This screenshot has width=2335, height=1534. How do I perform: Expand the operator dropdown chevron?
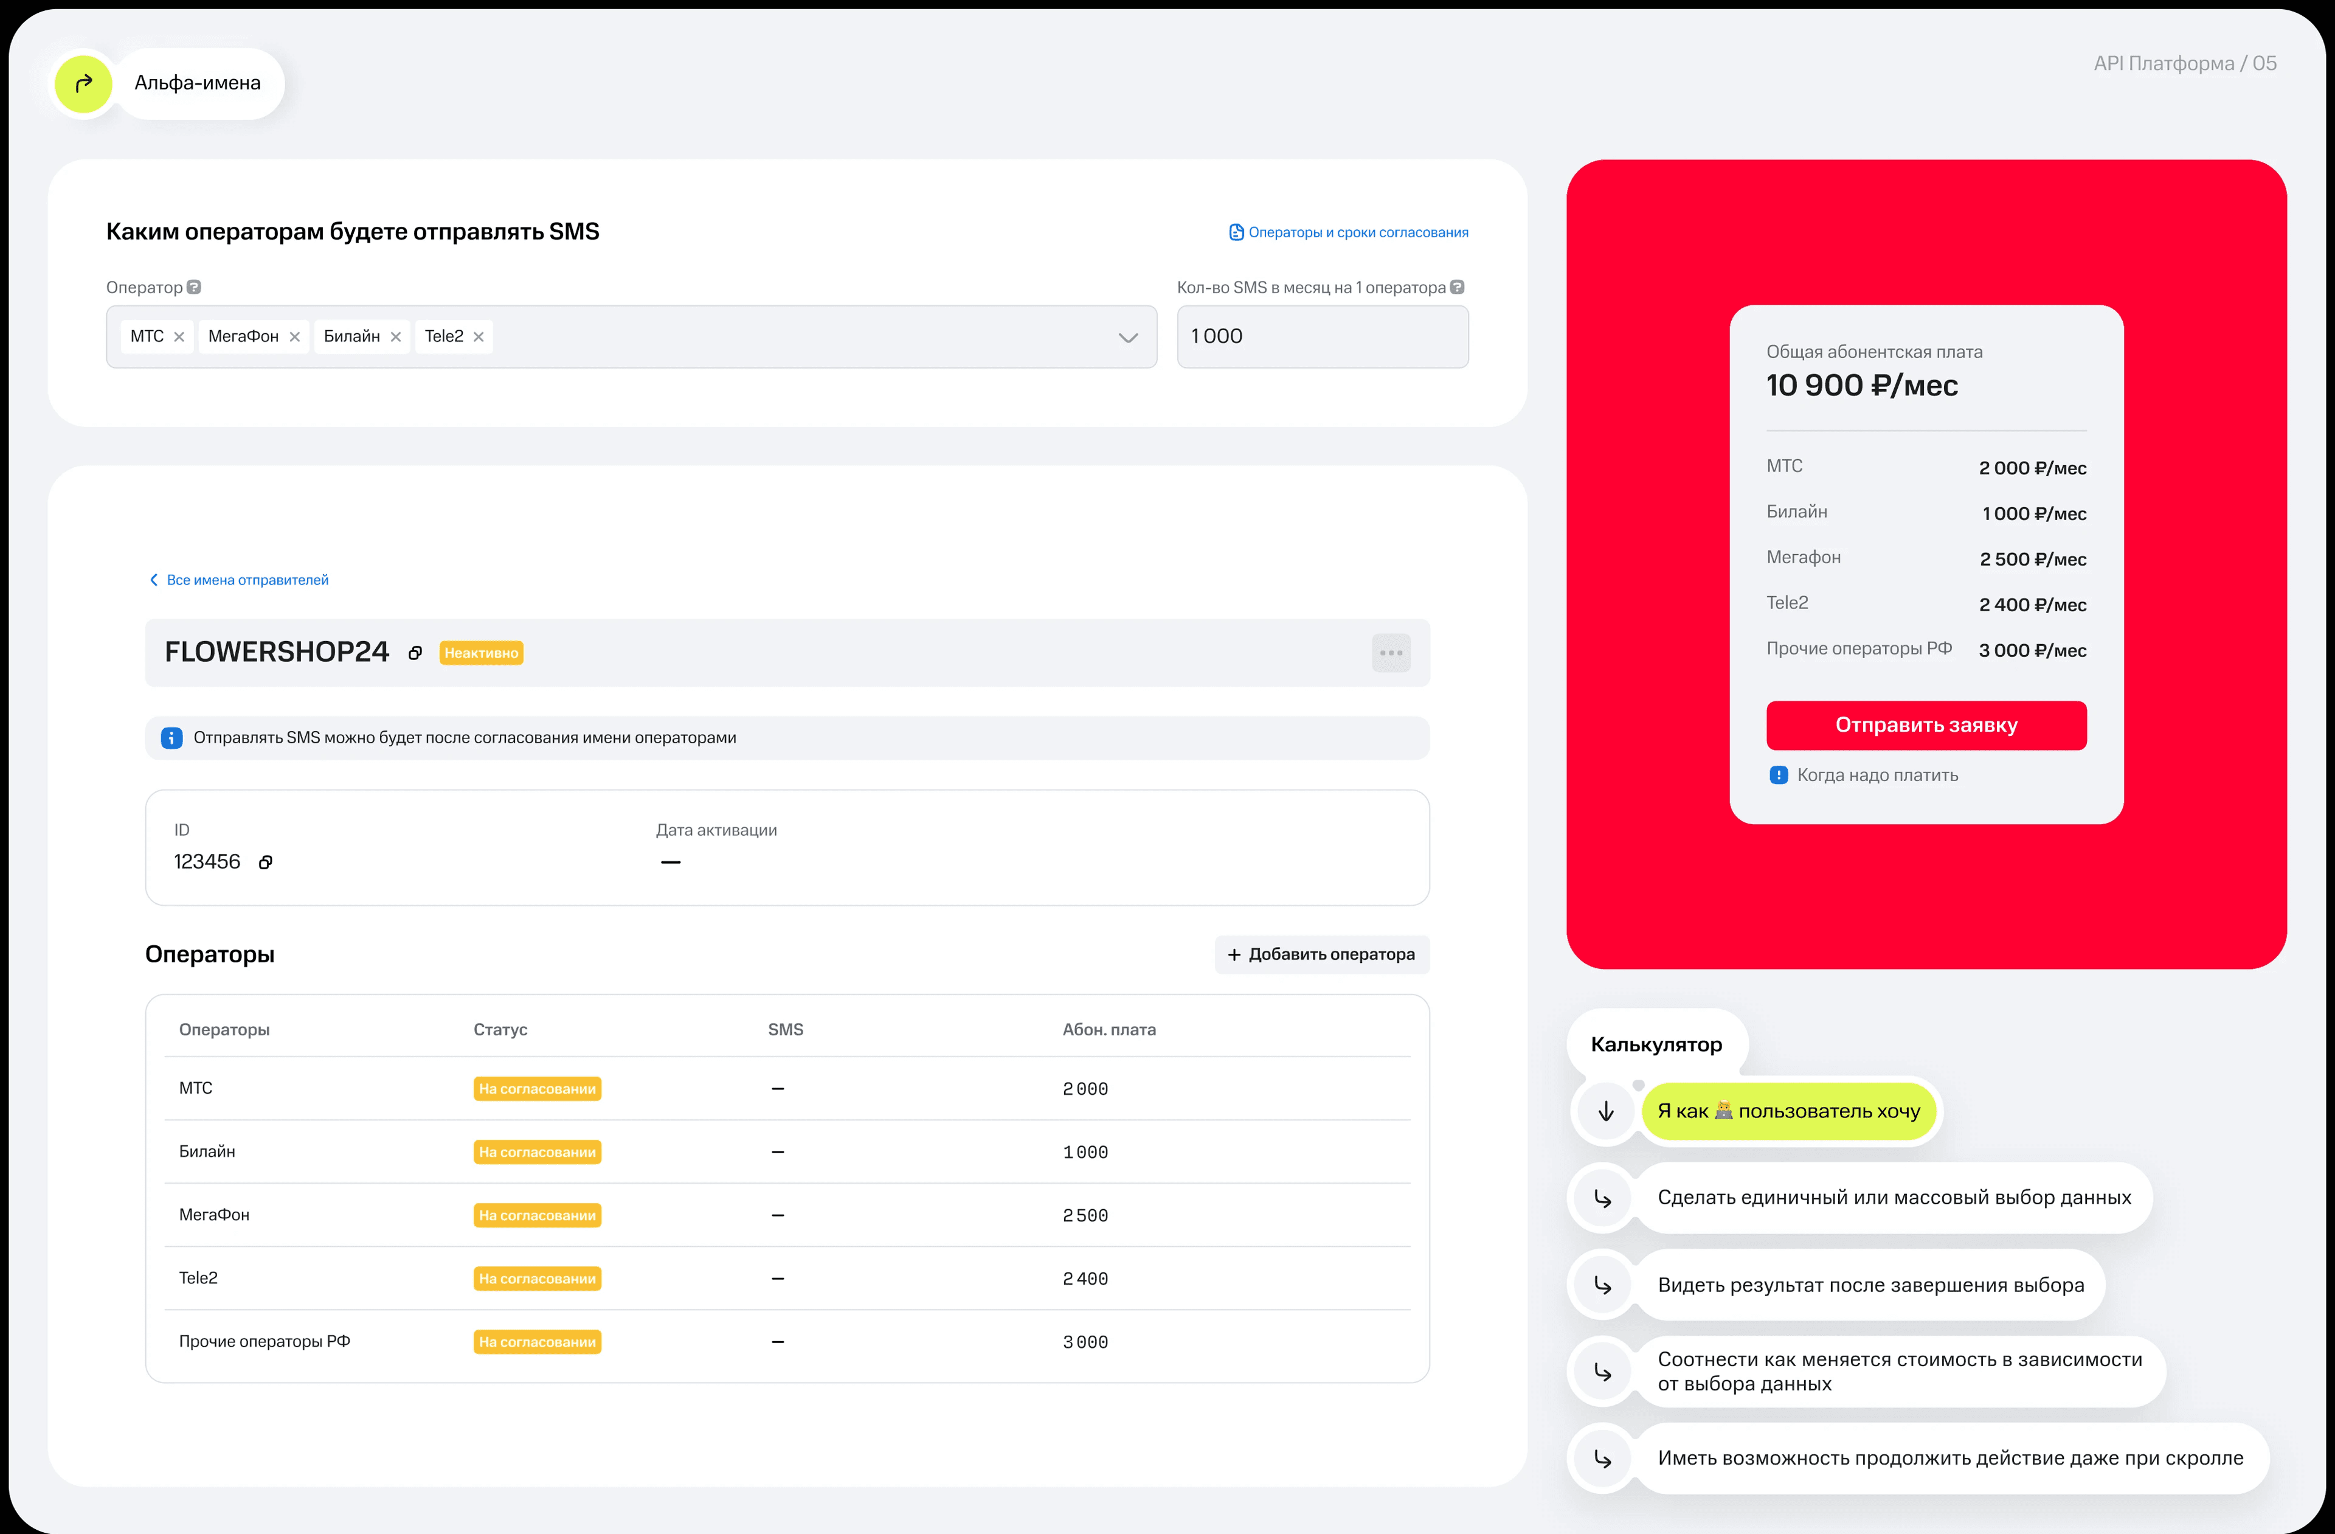pos(1127,338)
